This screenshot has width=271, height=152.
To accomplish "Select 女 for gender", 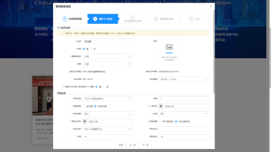I will tap(91, 49).
